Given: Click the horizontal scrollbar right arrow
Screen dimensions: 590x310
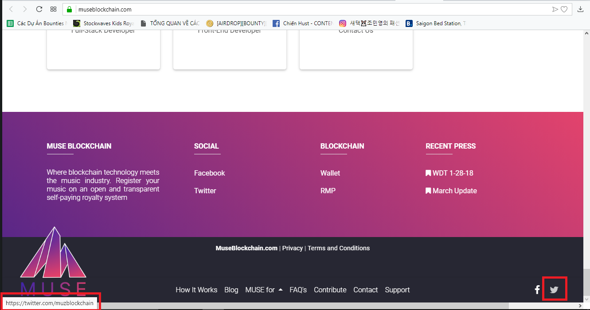Looking at the screenshot, I should 580,306.
